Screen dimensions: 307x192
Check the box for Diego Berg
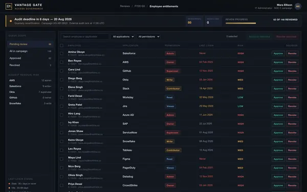[61, 80]
